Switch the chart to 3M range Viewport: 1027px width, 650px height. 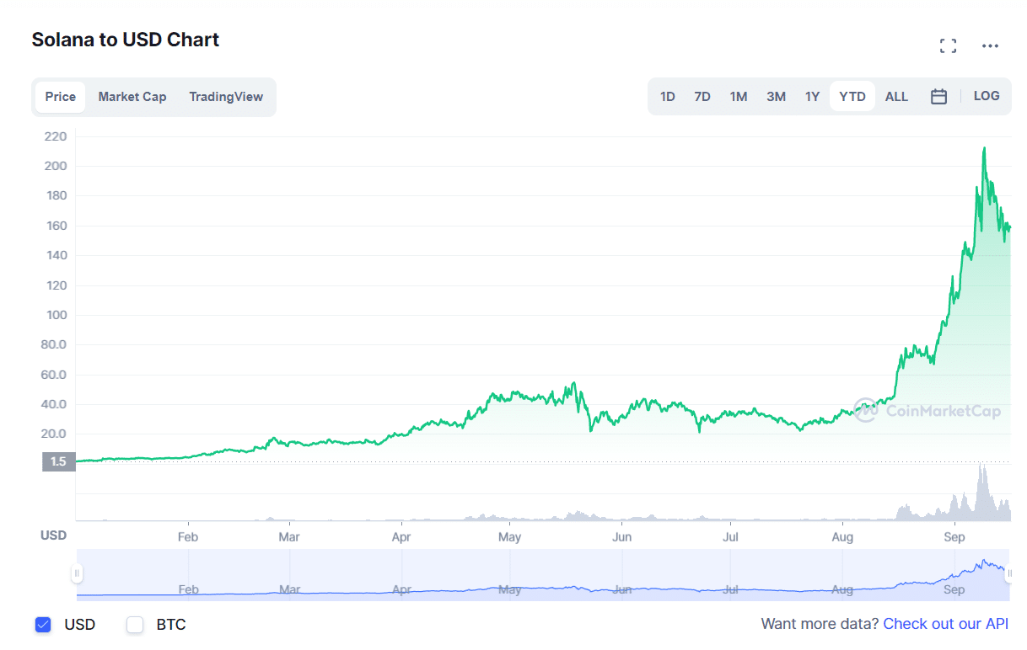(x=776, y=97)
